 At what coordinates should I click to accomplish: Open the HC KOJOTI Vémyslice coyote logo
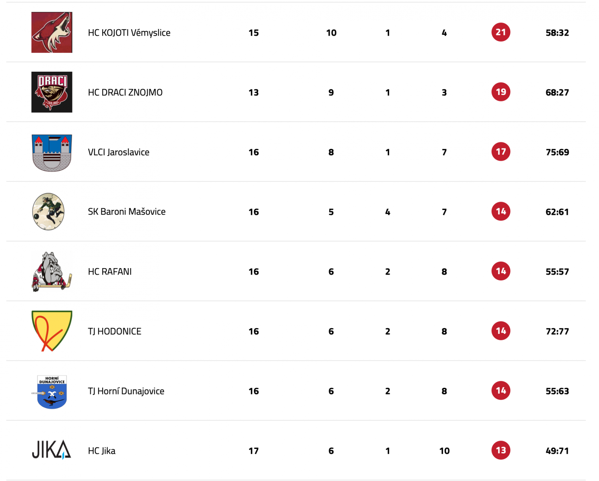tap(52, 32)
